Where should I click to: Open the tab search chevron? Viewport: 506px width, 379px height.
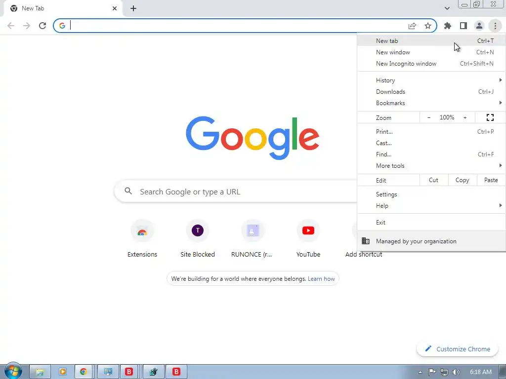pyautogui.click(x=447, y=8)
